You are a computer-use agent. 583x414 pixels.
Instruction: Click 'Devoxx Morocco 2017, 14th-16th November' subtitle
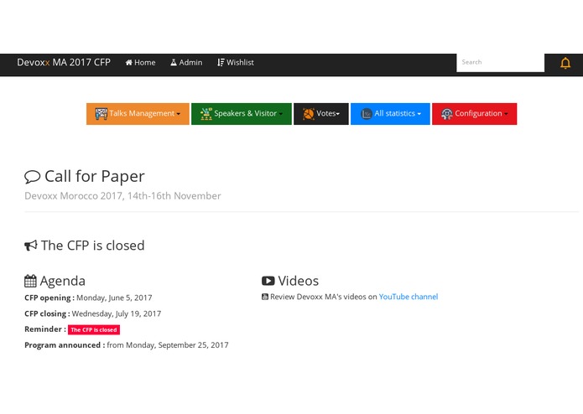[x=122, y=195]
